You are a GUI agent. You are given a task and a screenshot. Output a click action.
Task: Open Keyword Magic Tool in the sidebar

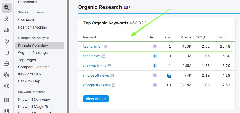click(x=35, y=107)
